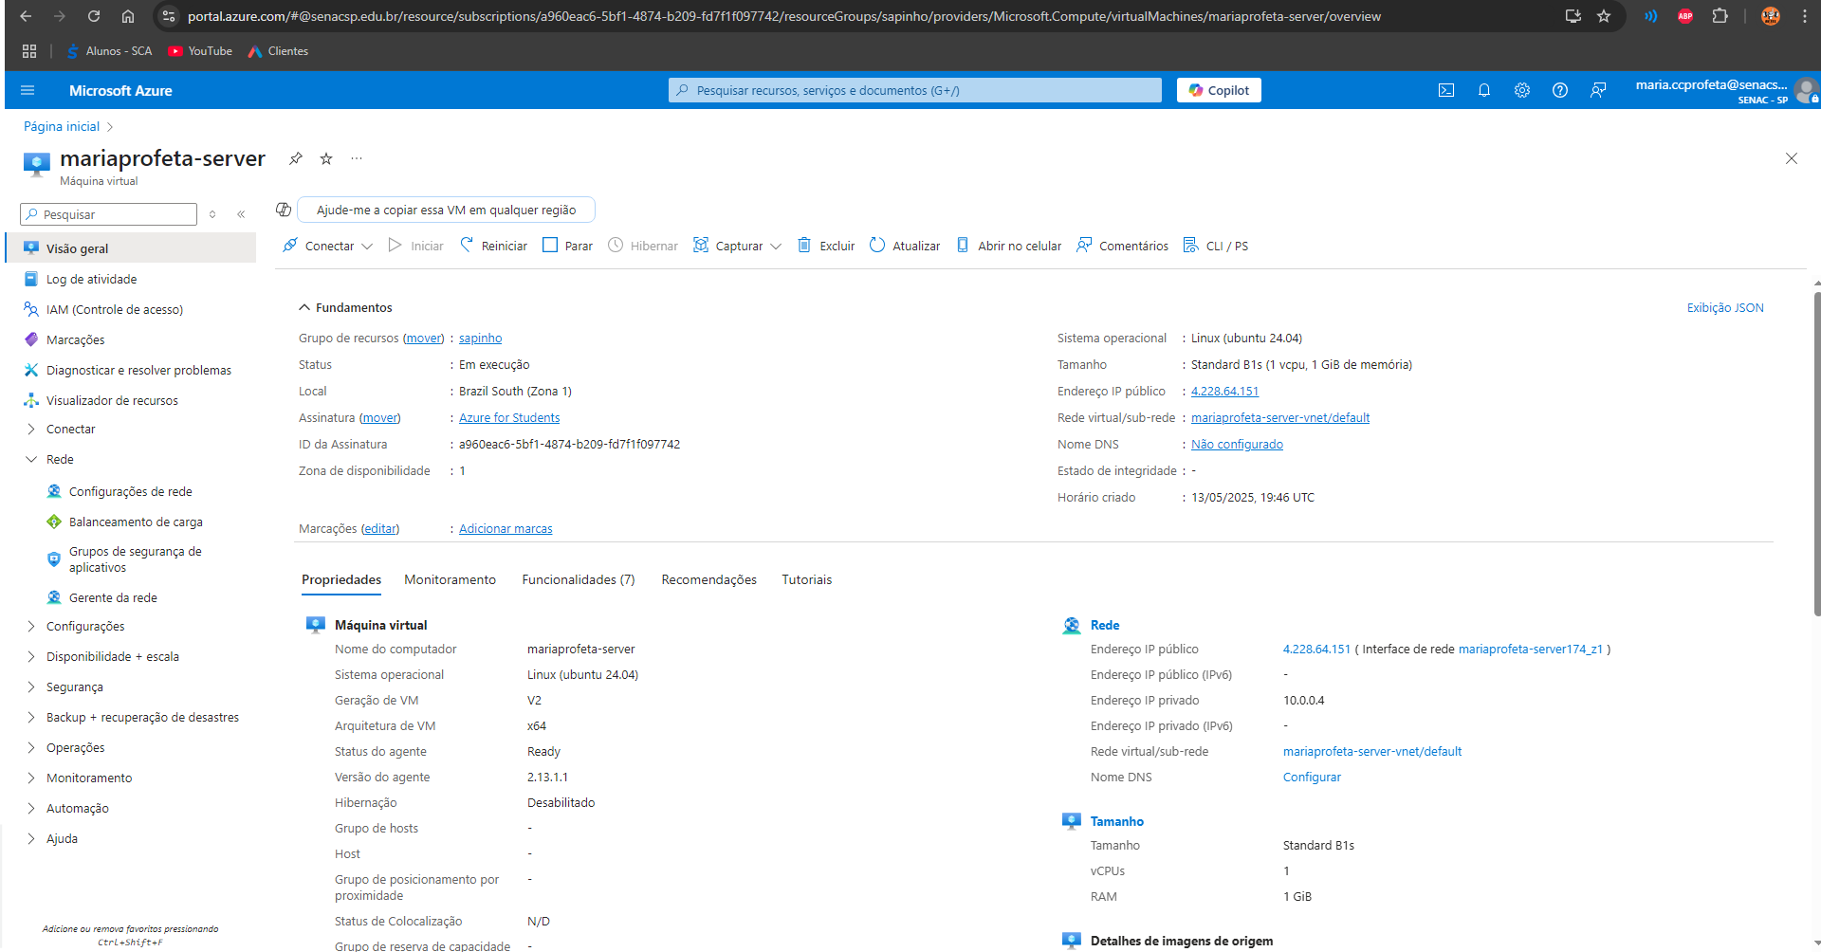
Task: Expand Backup + recuperação de desastres
Action: pos(31,717)
